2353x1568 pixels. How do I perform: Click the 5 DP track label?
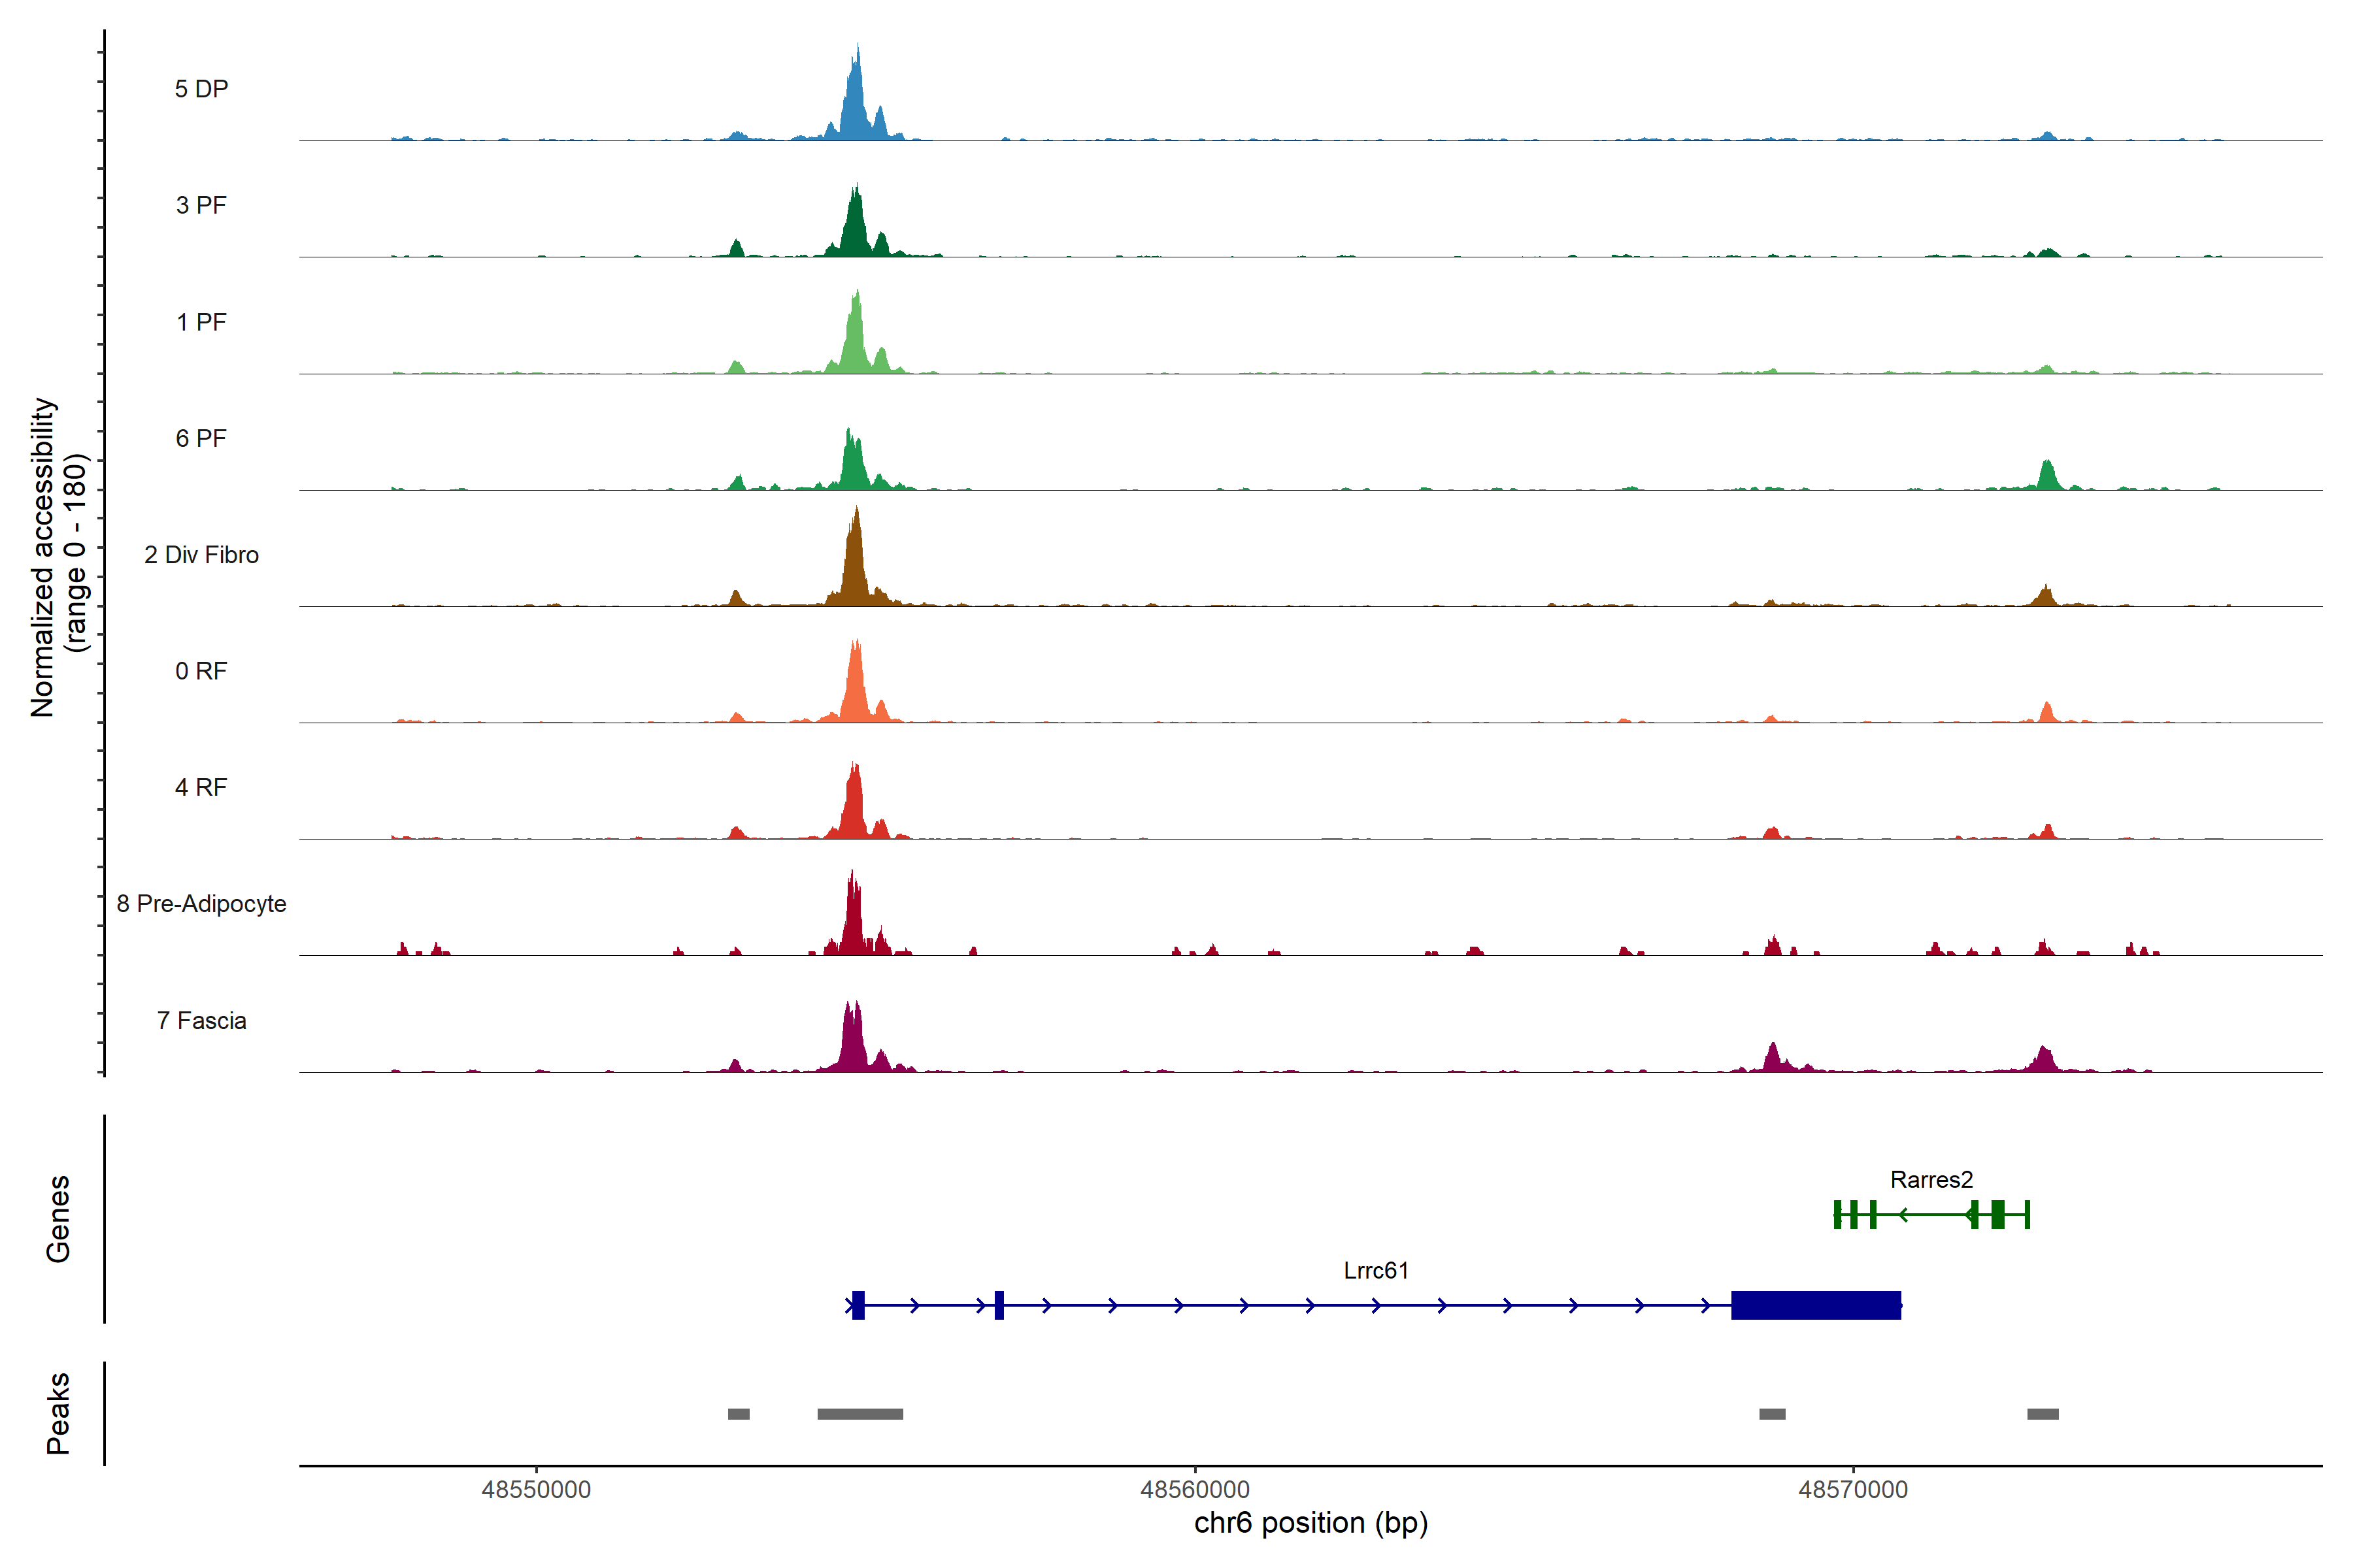[x=201, y=89]
